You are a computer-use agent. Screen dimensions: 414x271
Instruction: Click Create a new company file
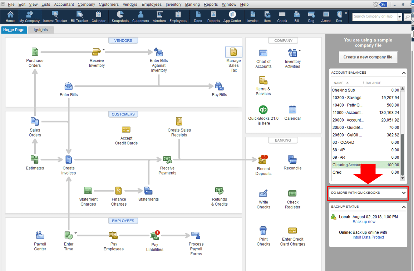click(x=368, y=57)
